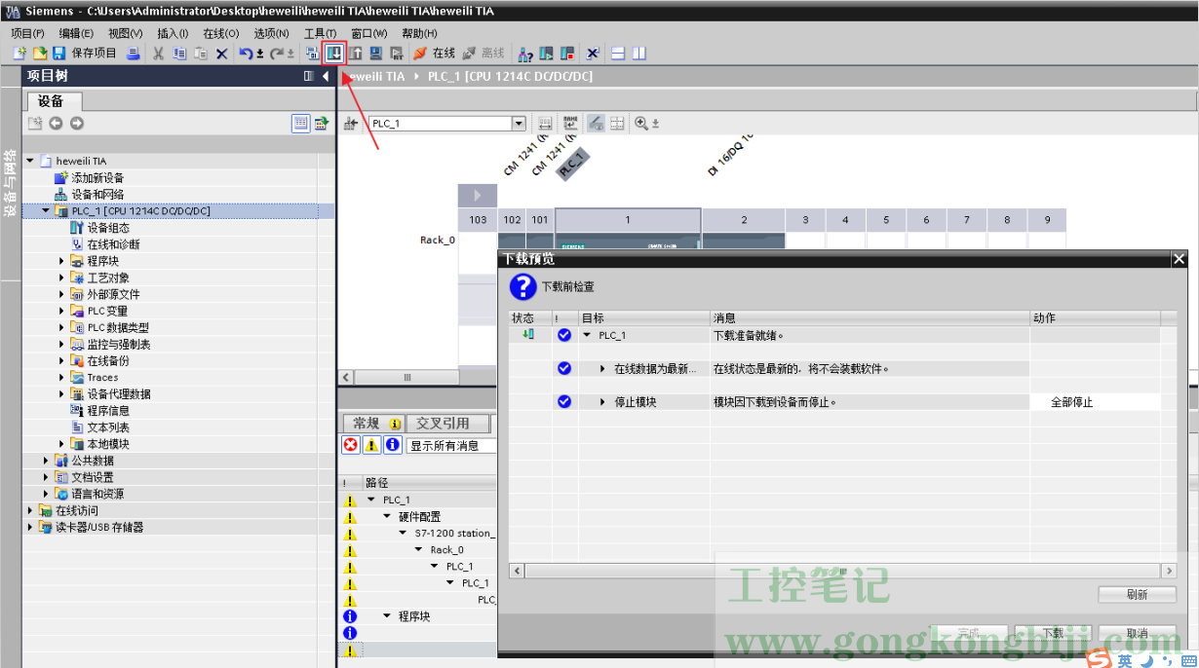Open the PLC_1 device selector dropdown
1199x668 pixels.
click(519, 124)
